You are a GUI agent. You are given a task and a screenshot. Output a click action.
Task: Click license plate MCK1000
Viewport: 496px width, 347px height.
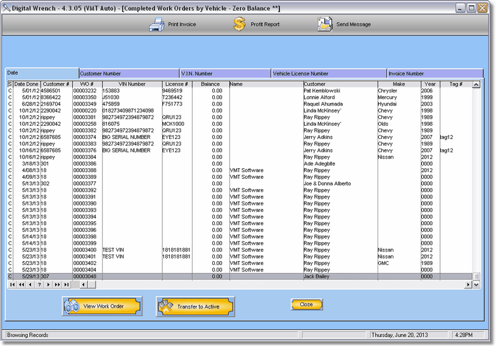click(x=173, y=124)
